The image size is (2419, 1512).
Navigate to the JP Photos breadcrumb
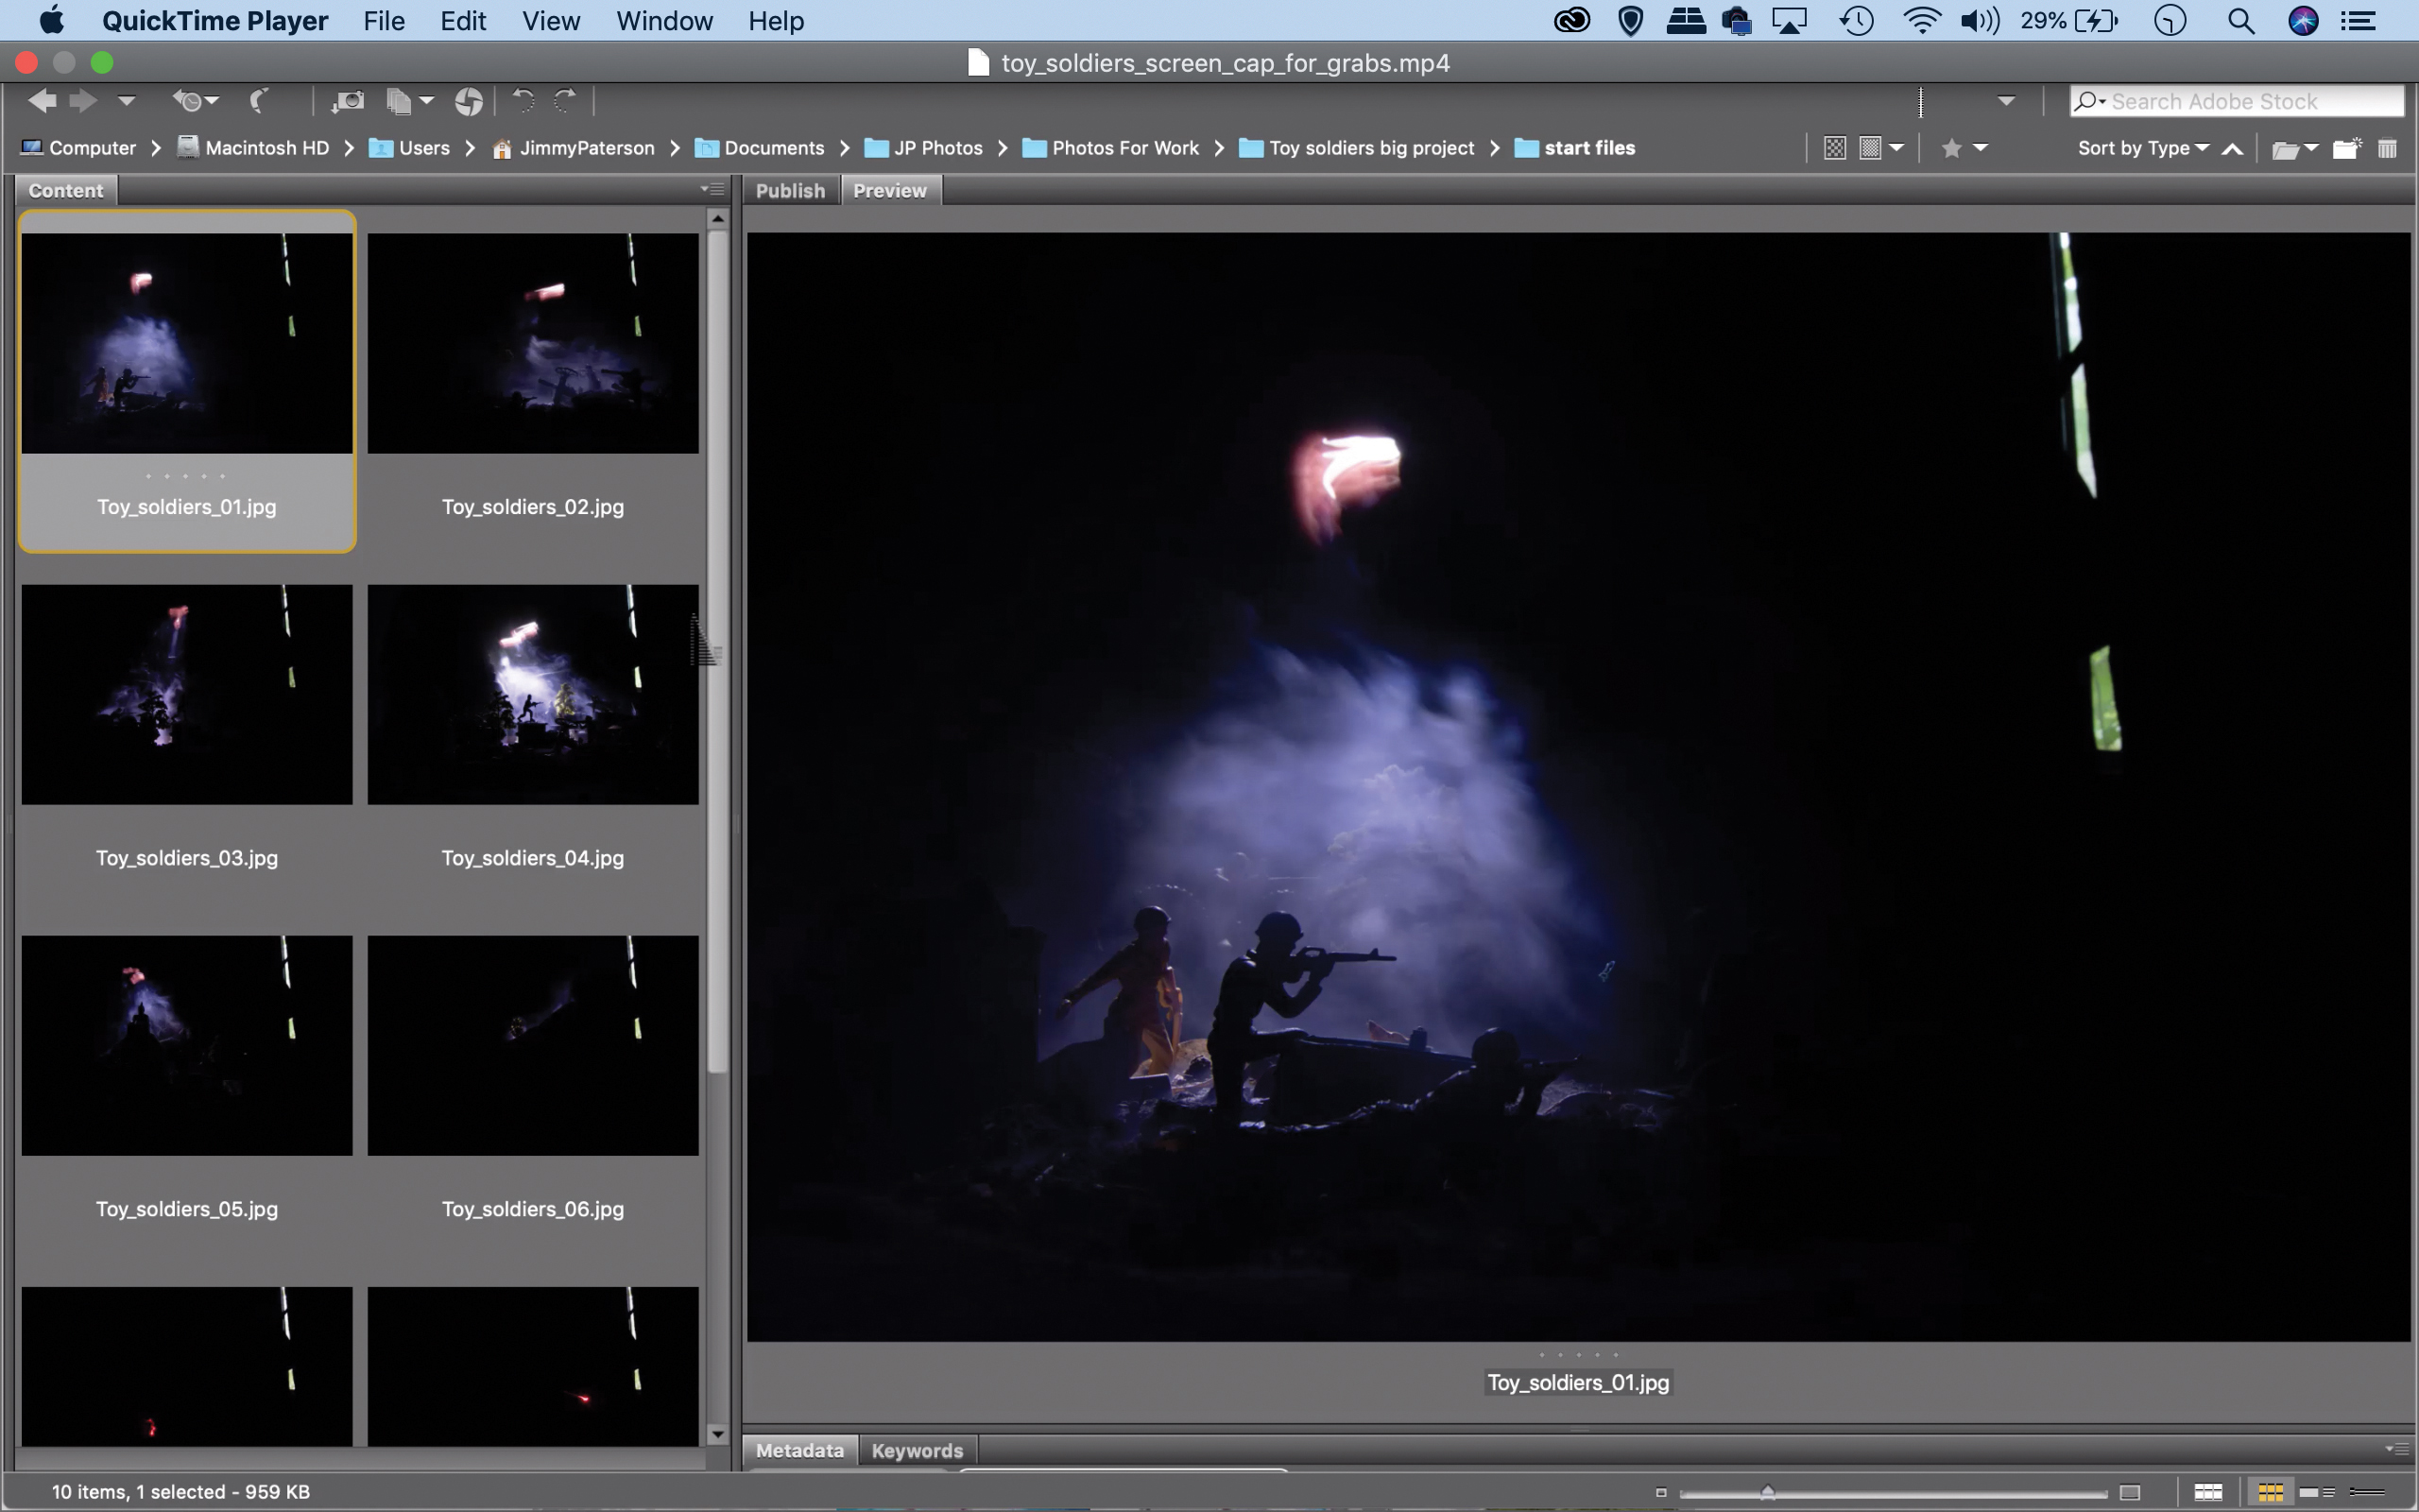pyautogui.click(x=923, y=148)
